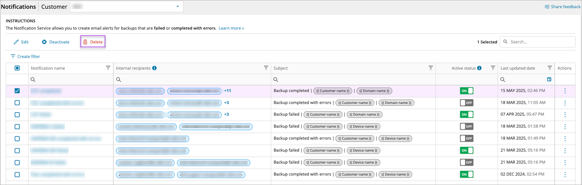Open the actions menu for the 18 MAR 2025 01:49 PM row
This screenshot has width=582, height=185.
[x=565, y=139]
